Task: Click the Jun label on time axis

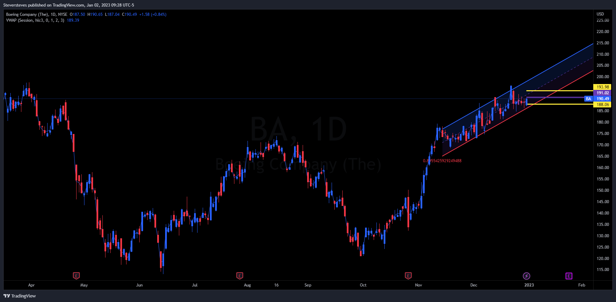Action: [139, 285]
